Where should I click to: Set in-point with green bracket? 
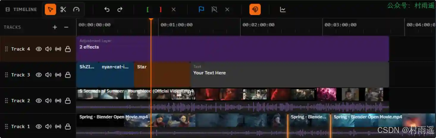(x=148, y=9)
